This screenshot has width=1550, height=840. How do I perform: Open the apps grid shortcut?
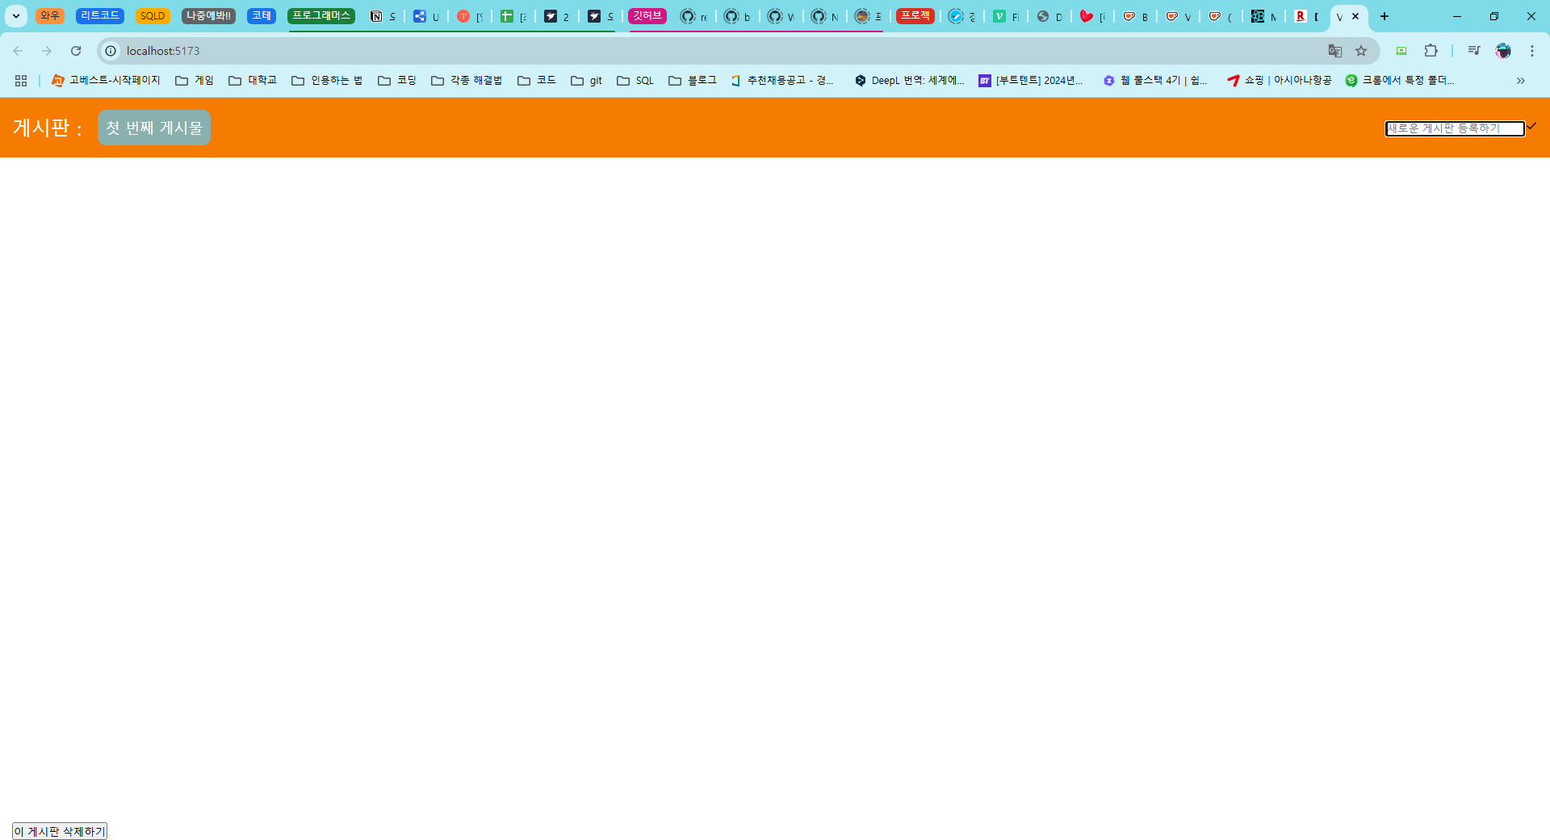[21, 81]
